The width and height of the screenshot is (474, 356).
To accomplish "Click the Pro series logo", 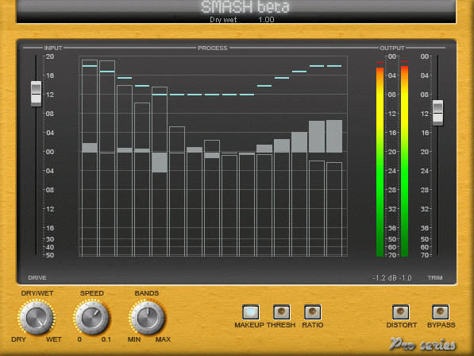I will coord(422,344).
